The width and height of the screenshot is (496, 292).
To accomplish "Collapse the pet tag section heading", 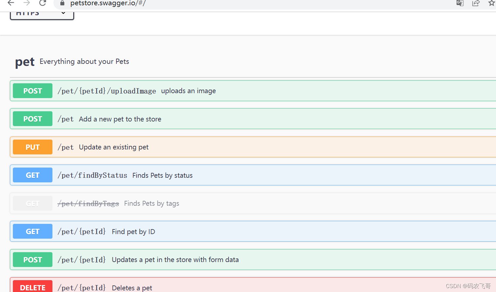I will click(x=25, y=62).
